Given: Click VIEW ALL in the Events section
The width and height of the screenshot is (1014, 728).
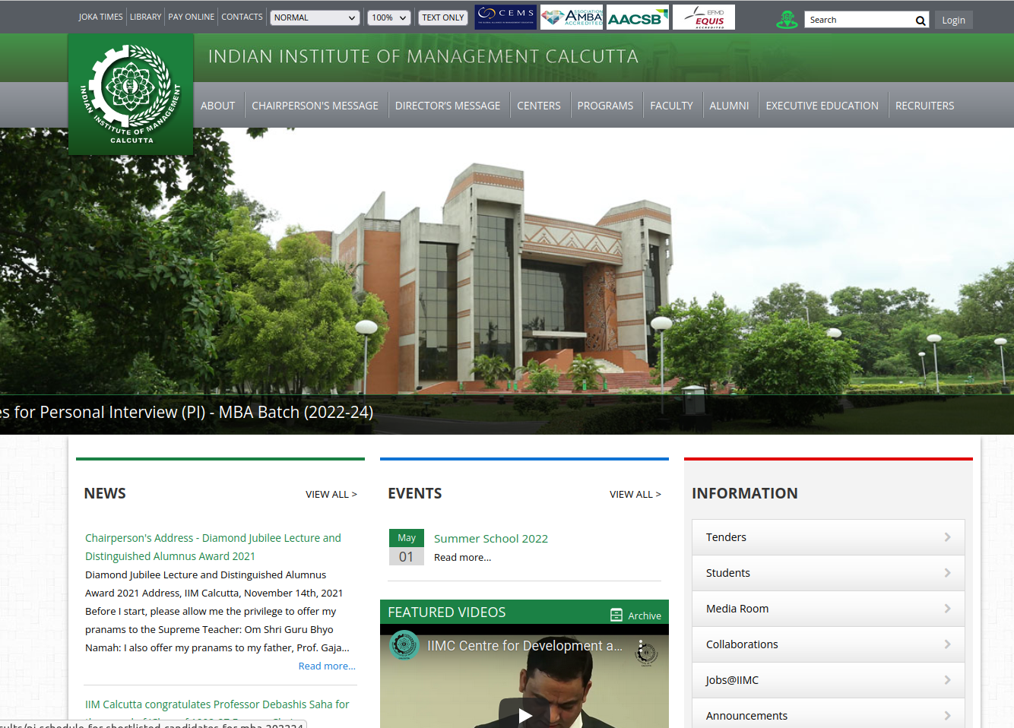Looking at the screenshot, I should 635,494.
